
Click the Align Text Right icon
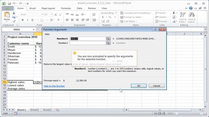pos(77,20)
